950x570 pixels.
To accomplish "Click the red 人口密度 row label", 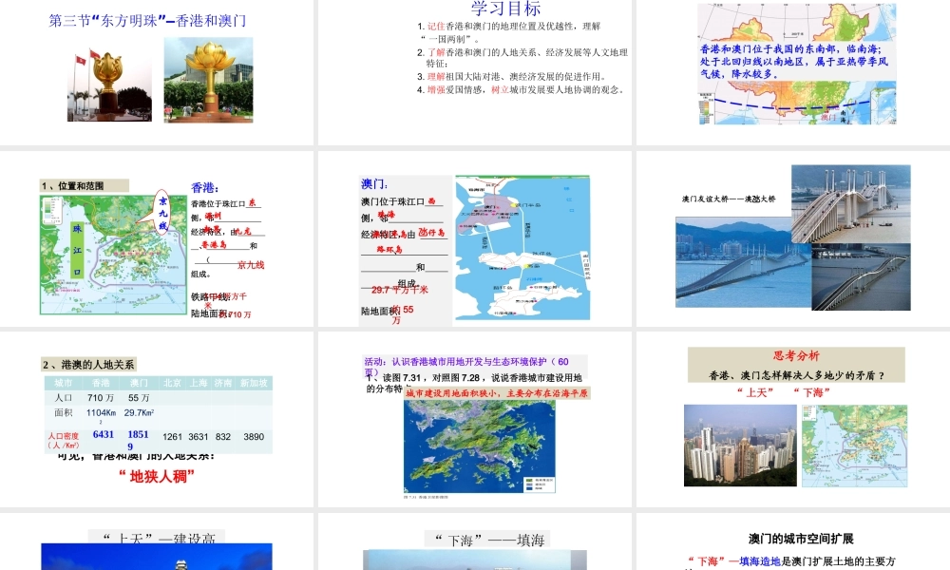I will [x=64, y=441].
